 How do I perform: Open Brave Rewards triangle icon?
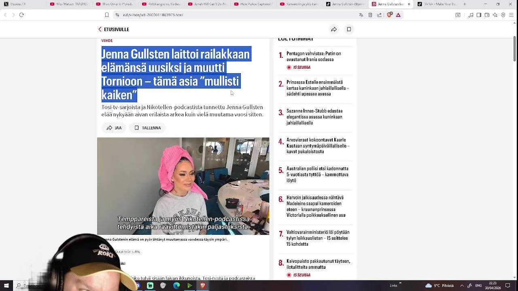398,15
